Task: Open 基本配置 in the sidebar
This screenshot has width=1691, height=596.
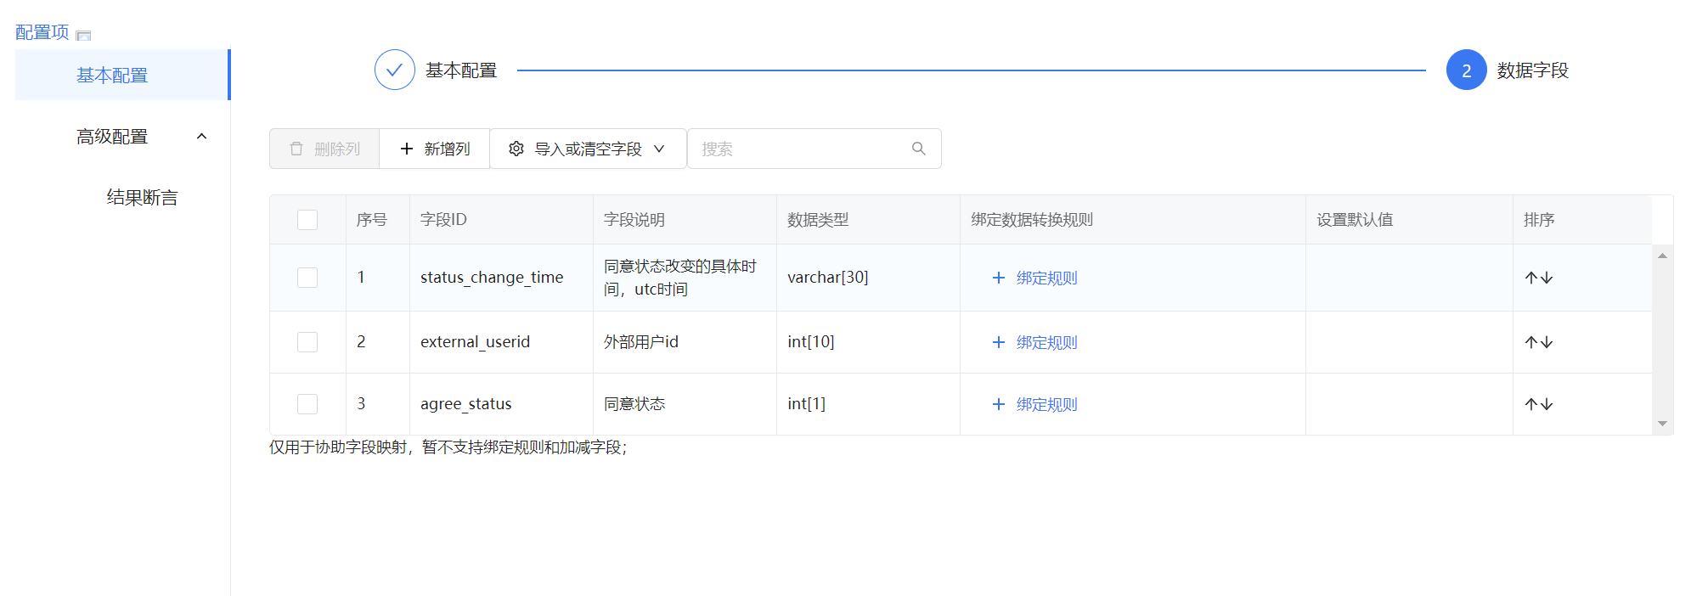Action: 112,76
